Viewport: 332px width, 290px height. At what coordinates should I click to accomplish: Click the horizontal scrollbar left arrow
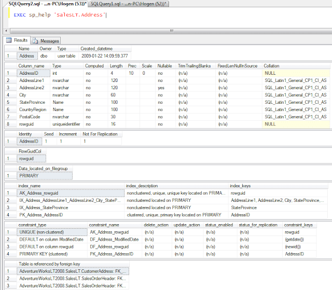(x=6, y=31)
